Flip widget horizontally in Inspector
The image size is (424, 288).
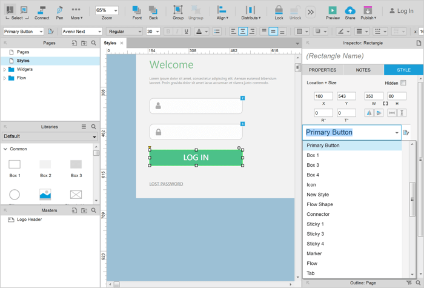point(369,113)
